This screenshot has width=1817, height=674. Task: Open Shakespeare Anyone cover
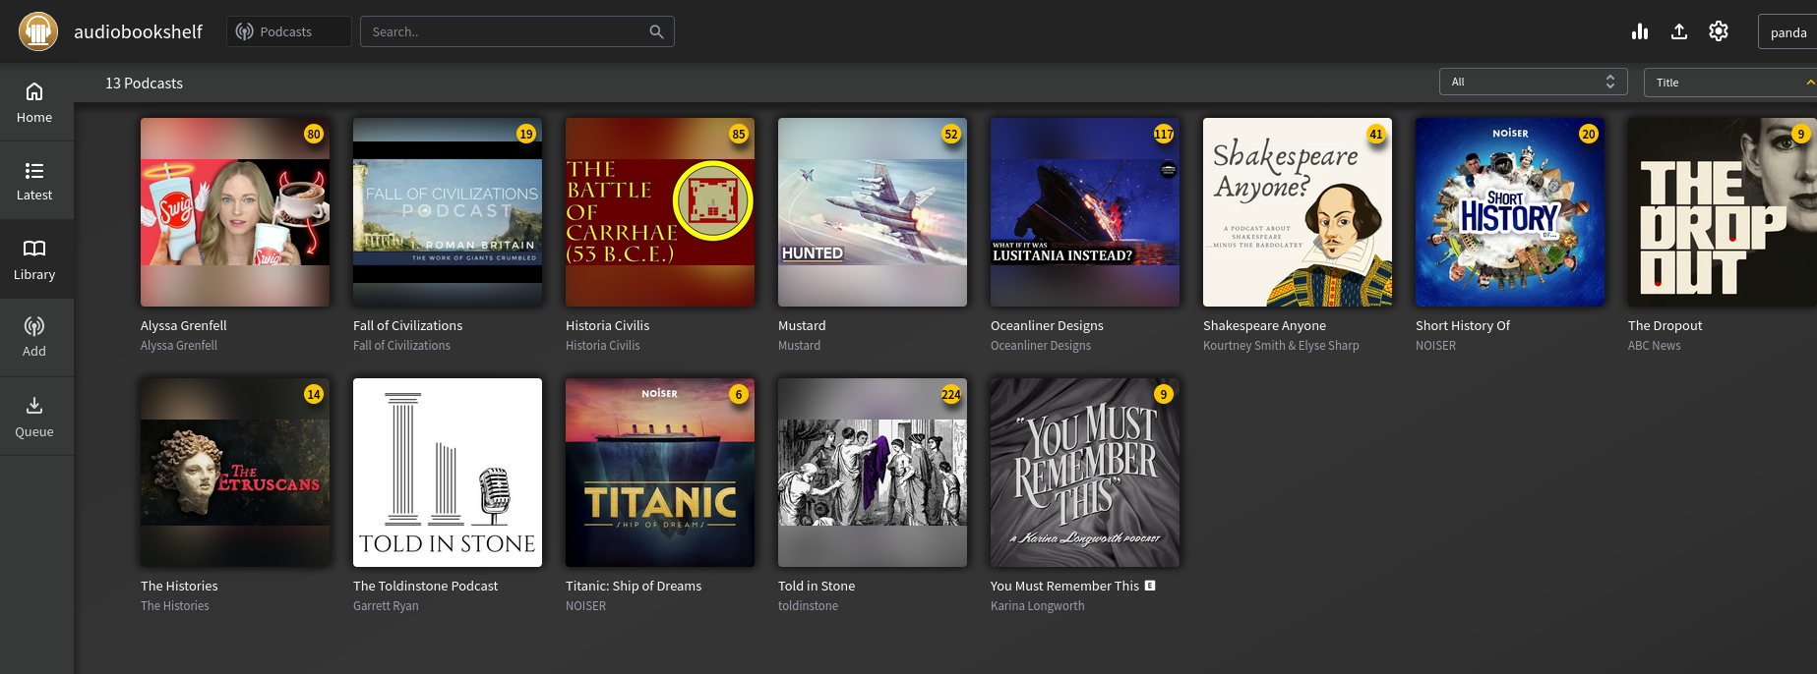(1298, 212)
